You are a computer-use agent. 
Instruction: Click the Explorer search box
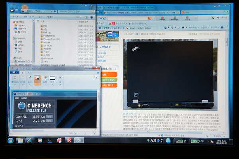coord(76,12)
